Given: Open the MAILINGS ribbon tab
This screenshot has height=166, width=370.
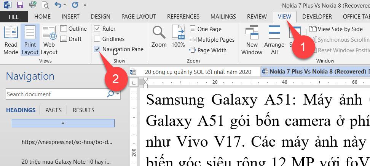Looking at the screenshot, I should click(223, 17).
